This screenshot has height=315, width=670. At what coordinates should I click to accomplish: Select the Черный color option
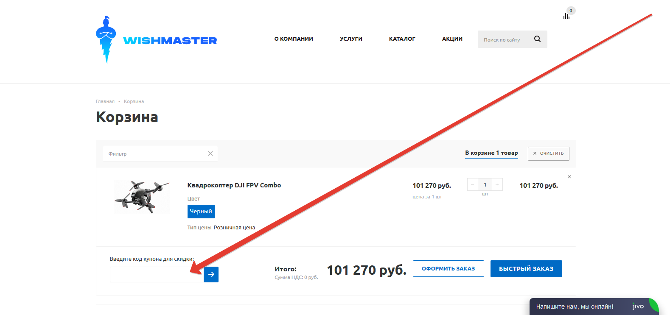201,212
